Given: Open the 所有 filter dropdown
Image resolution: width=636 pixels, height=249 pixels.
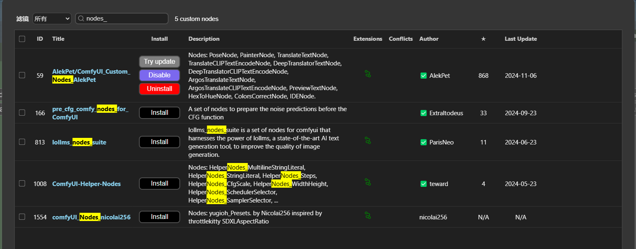Looking at the screenshot, I should coord(52,19).
